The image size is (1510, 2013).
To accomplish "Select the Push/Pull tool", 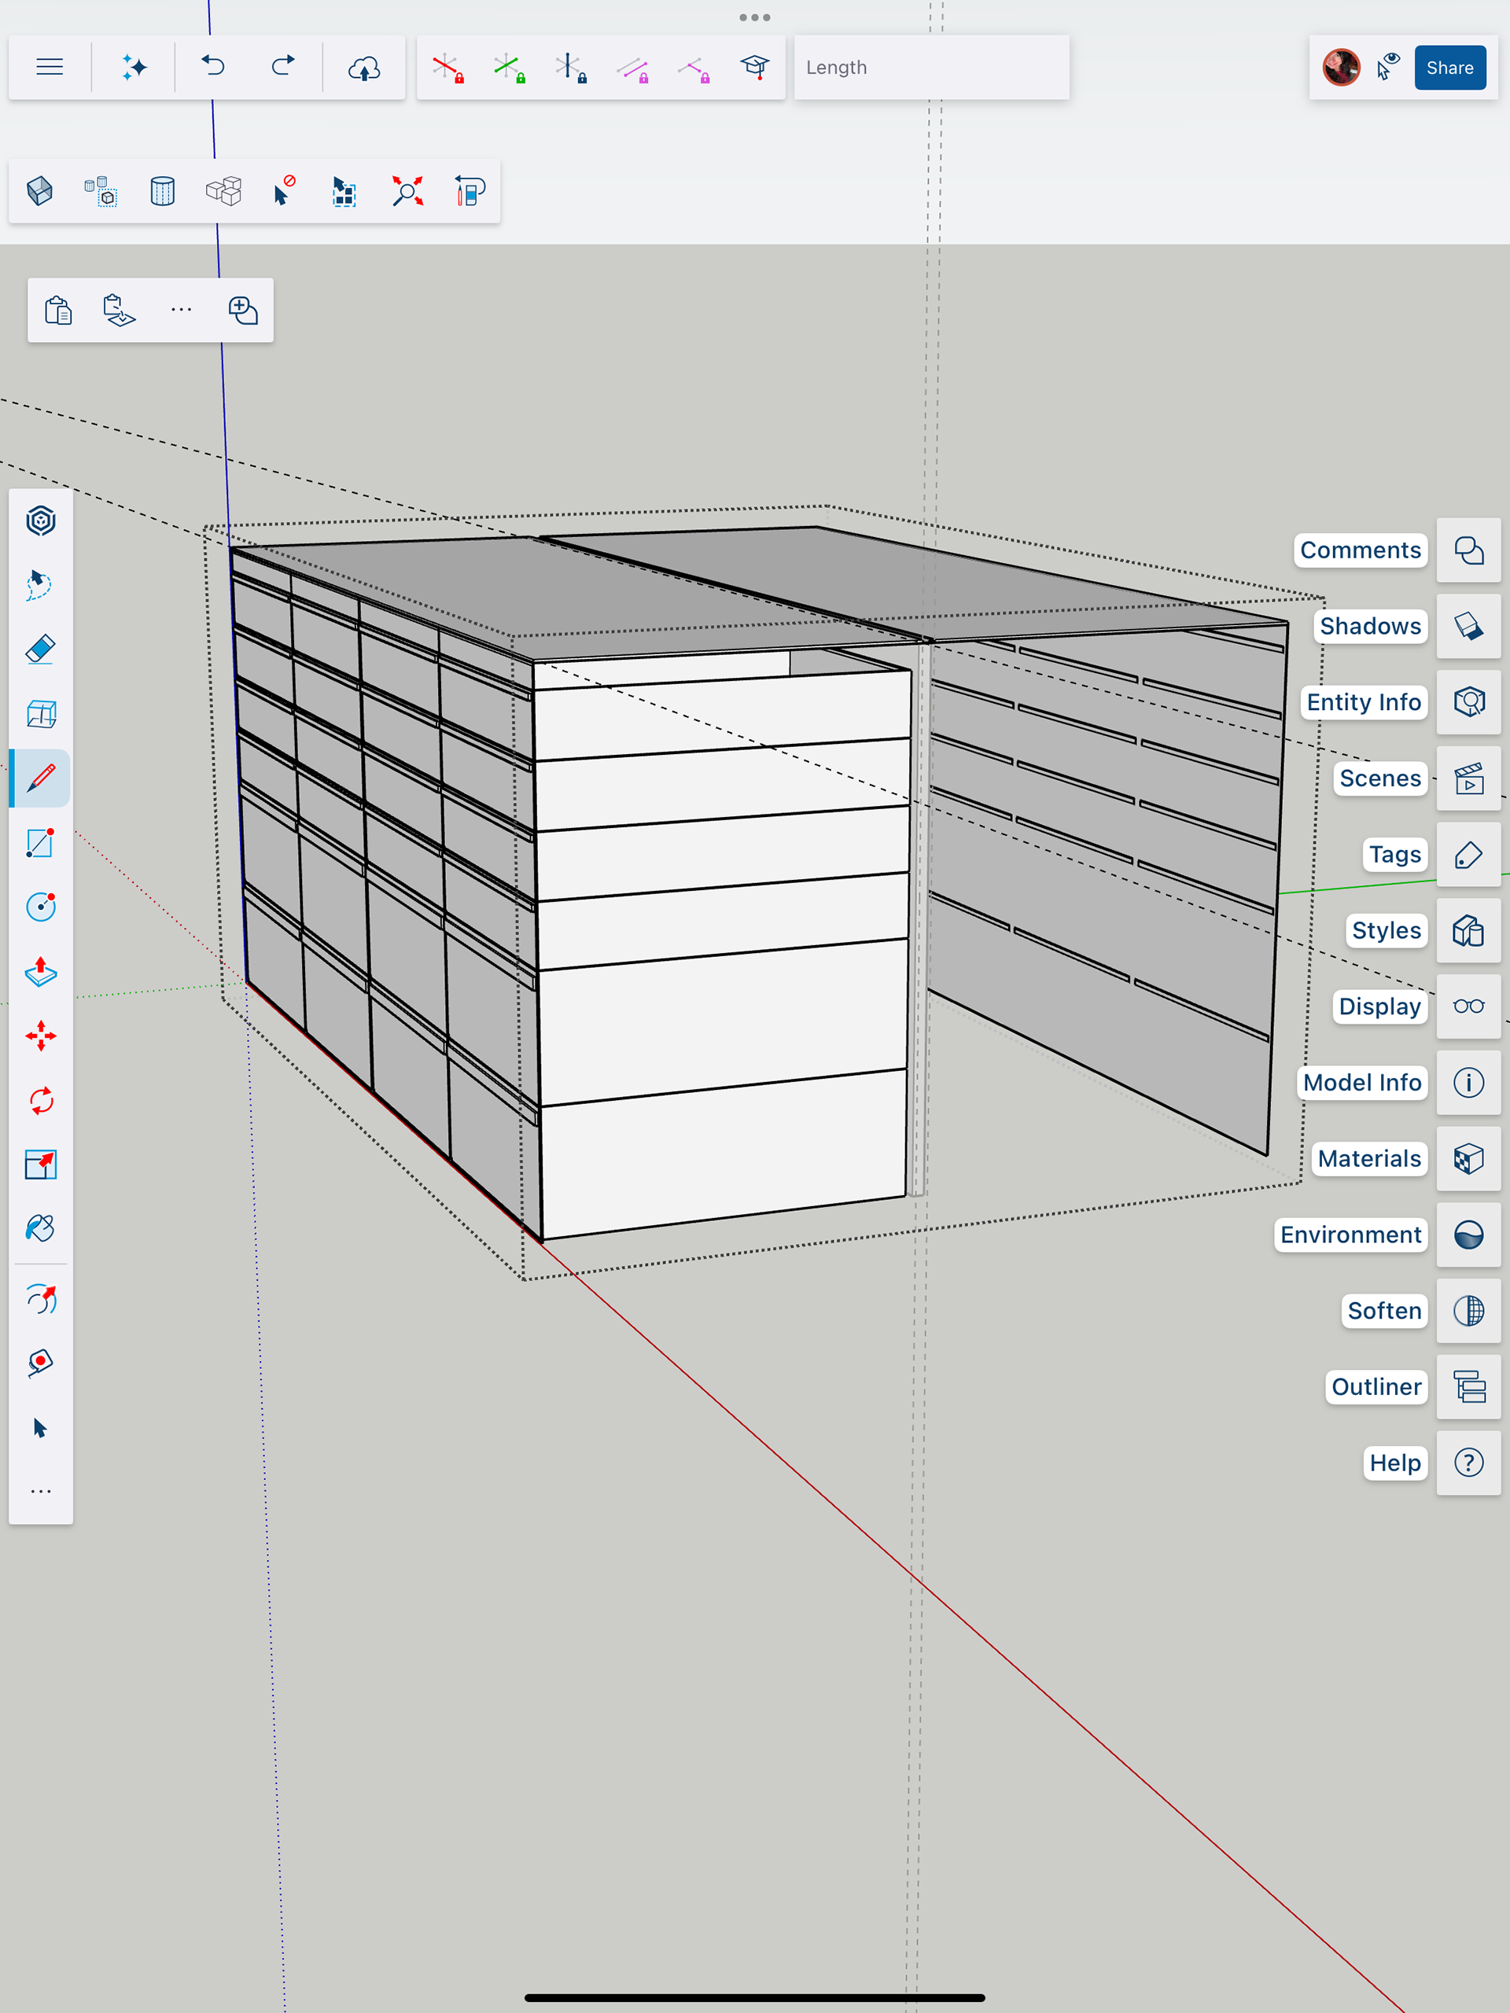I will coord(40,971).
